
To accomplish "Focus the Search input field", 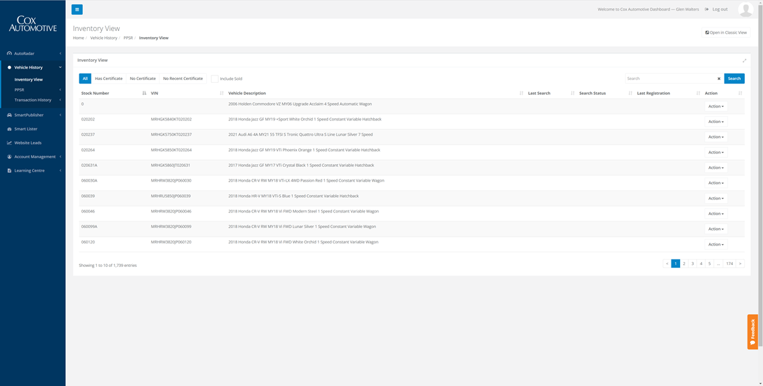I will click(670, 79).
